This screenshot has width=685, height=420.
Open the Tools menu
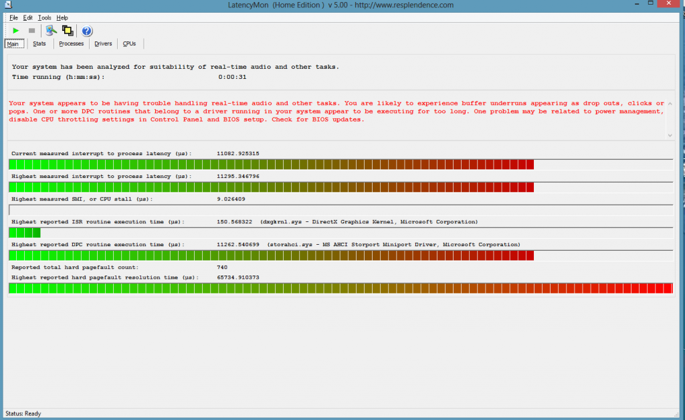click(x=44, y=18)
